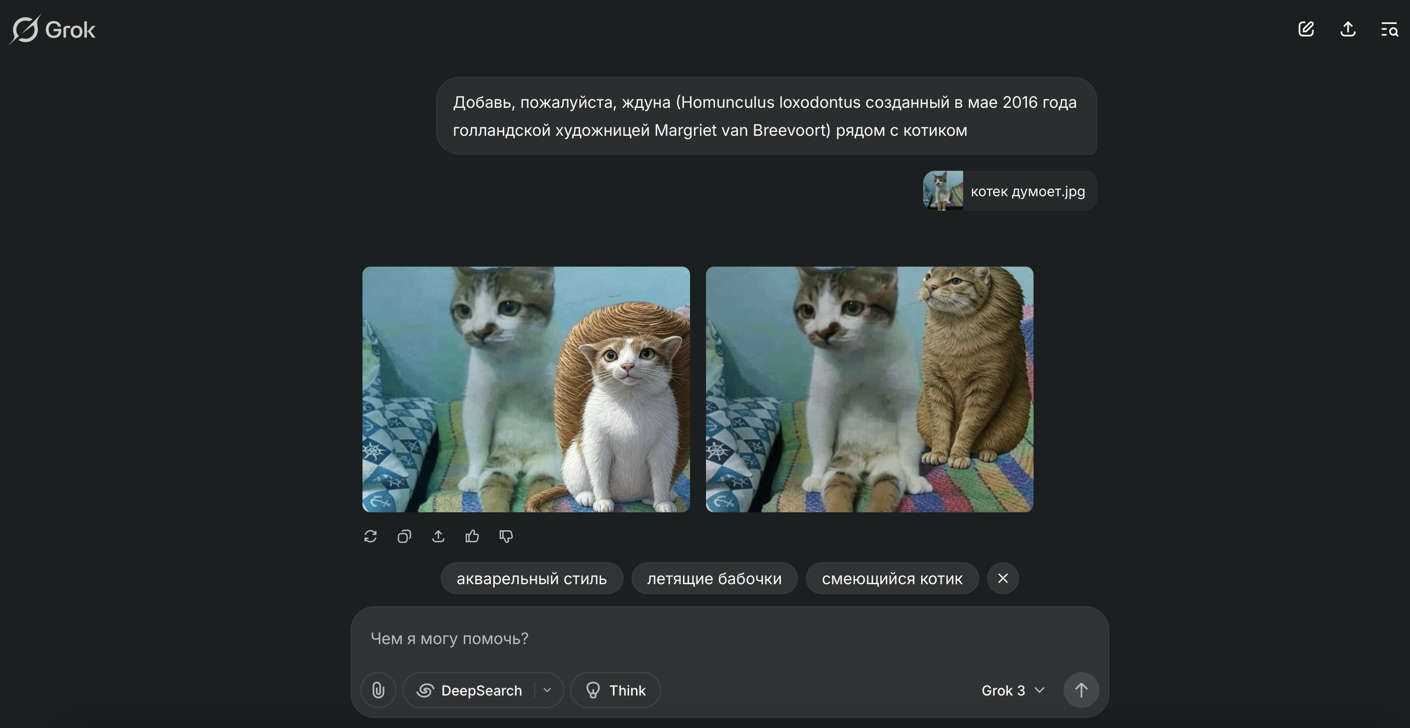Click the user message about ждуна
Image resolution: width=1410 pixels, height=728 pixels.
[766, 116]
